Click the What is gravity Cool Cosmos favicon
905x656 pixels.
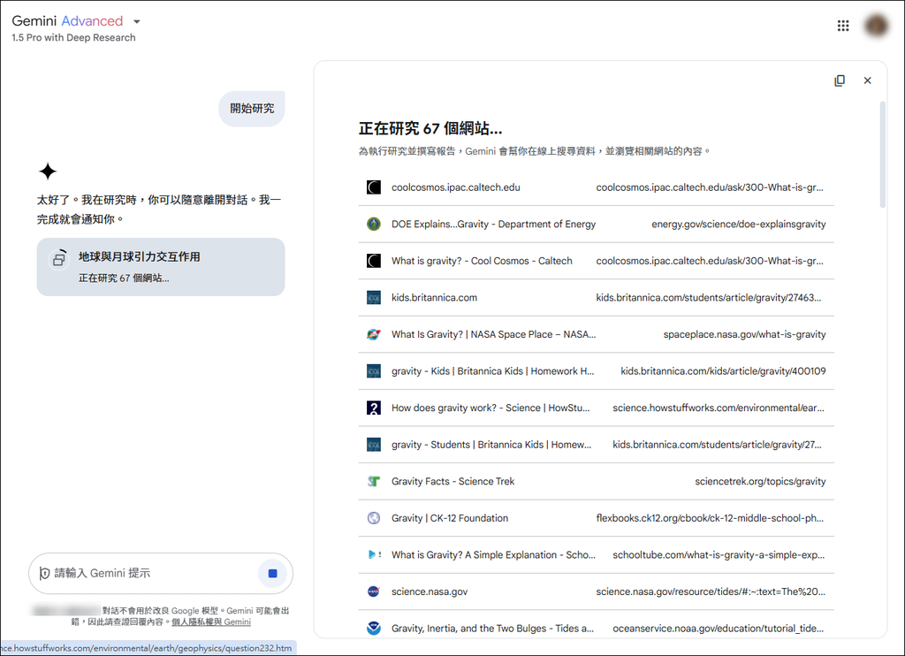374,261
